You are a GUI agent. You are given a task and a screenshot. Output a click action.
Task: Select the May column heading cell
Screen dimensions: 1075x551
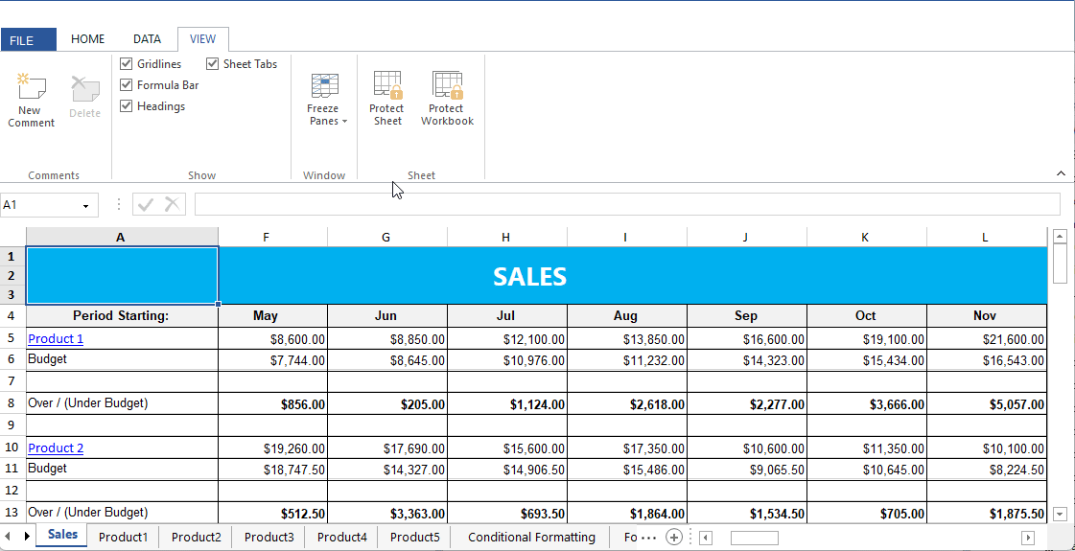[273, 316]
